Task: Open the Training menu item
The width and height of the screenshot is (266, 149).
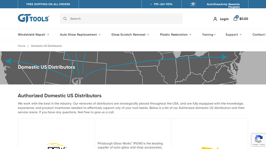Action: (207, 35)
